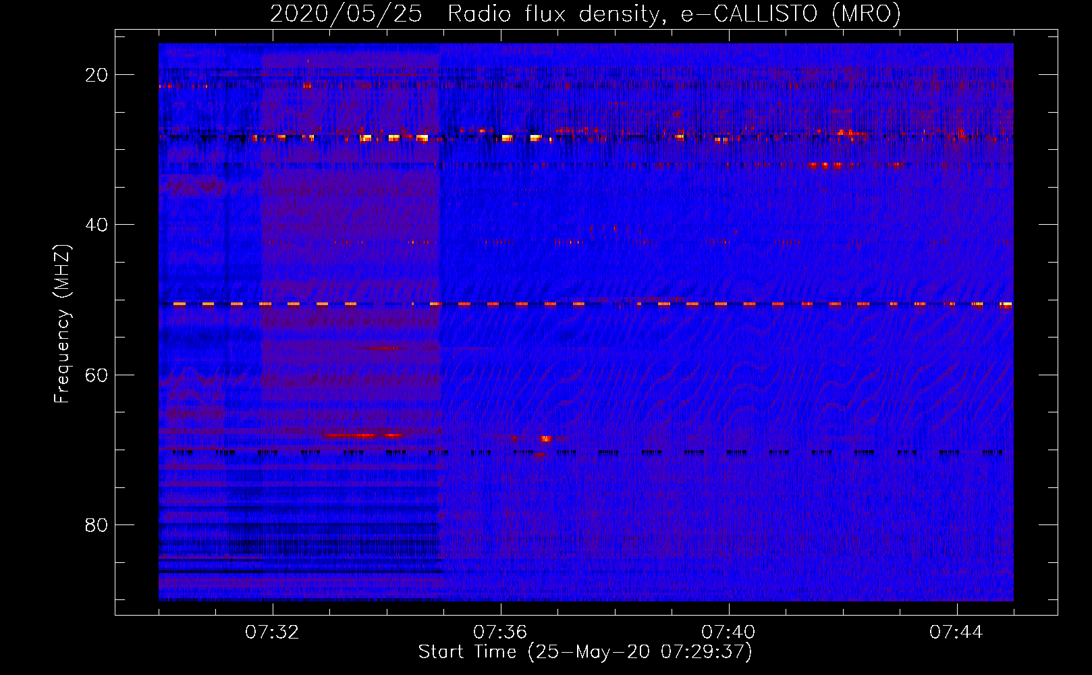Click the "Start Time (25-May-20 07:29:37)" label
The width and height of the screenshot is (1092, 675).
coord(585,652)
